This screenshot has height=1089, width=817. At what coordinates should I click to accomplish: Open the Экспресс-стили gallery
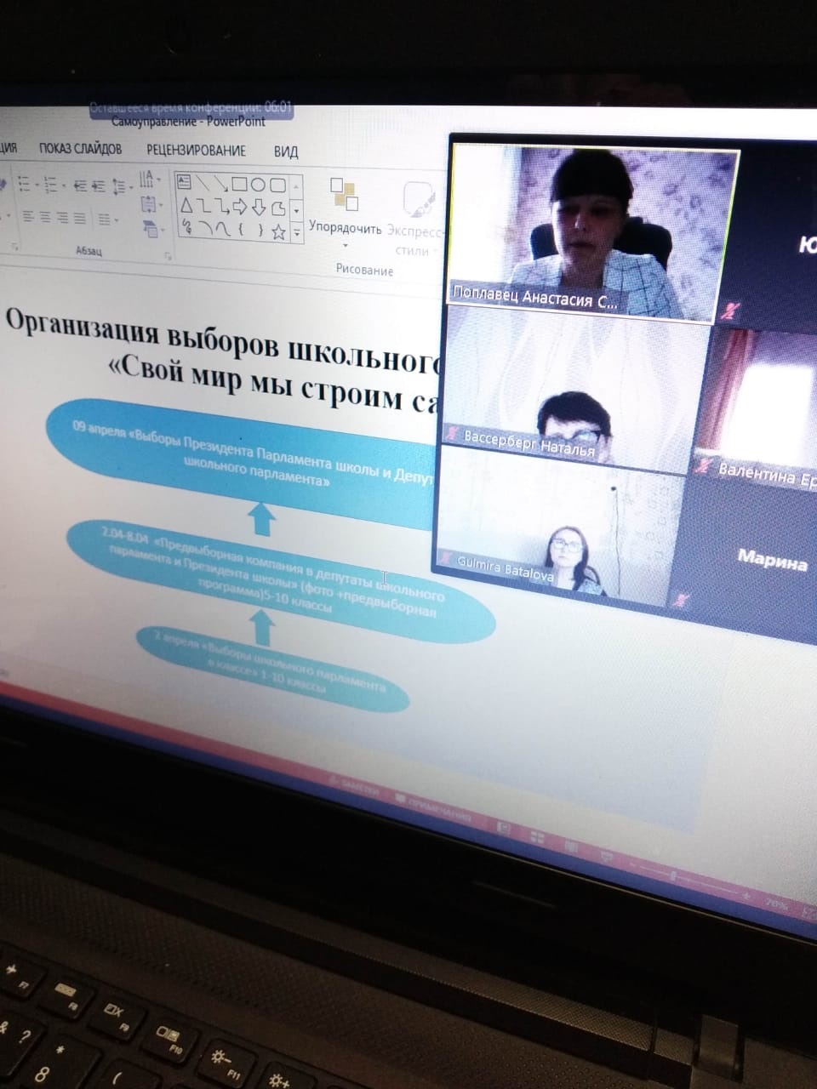pyautogui.click(x=415, y=218)
